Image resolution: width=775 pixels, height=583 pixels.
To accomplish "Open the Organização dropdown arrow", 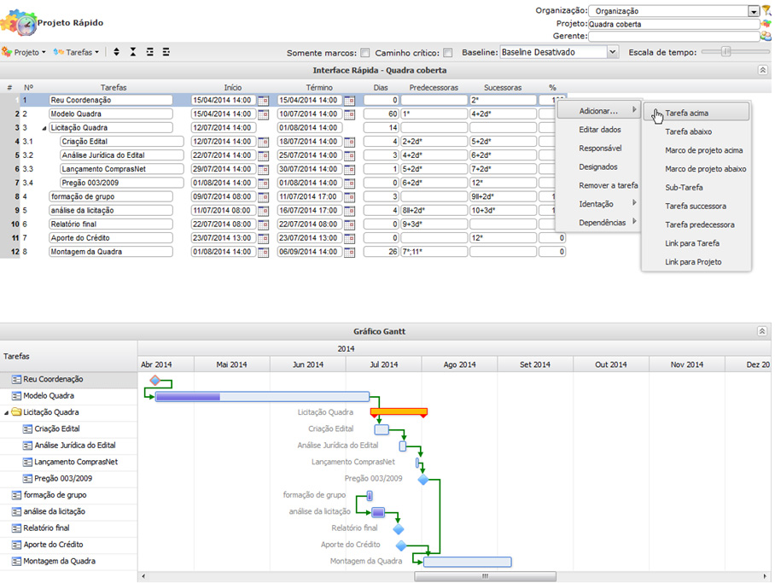I will (x=754, y=11).
